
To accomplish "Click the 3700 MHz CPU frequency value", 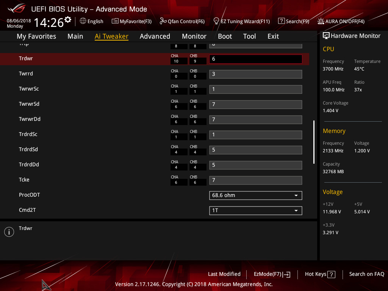I will point(333,69).
